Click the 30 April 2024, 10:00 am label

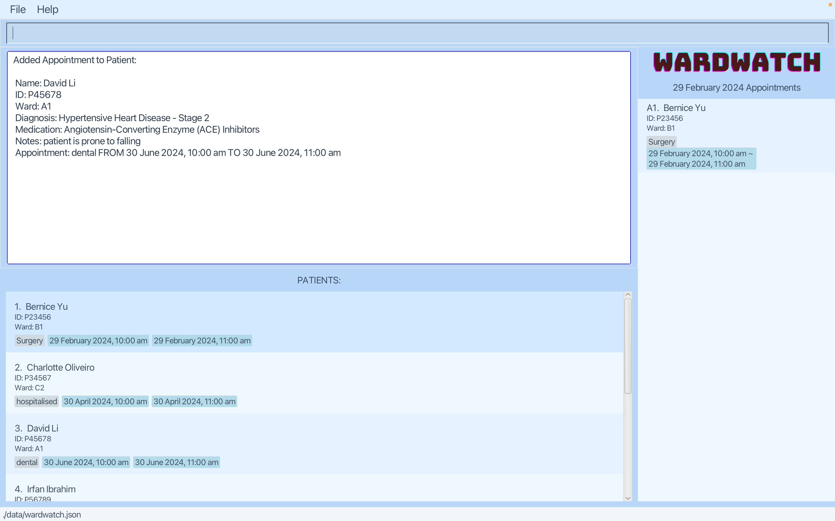point(105,401)
